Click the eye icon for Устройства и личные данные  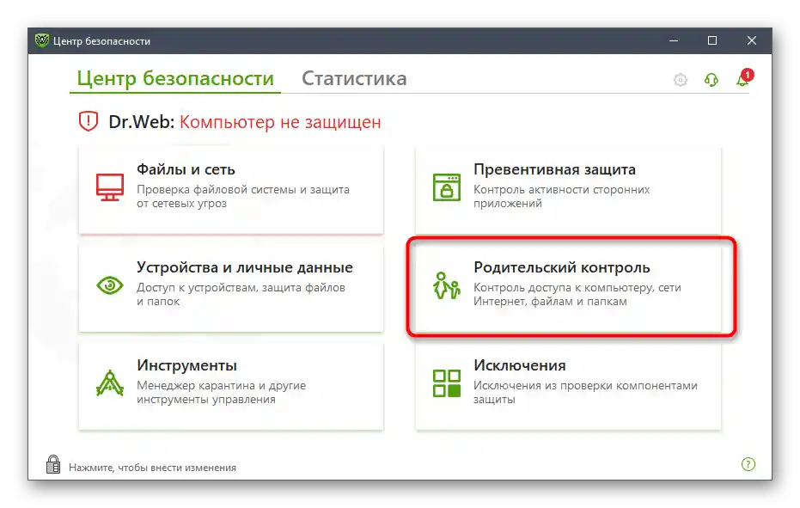click(x=110, y=285)
